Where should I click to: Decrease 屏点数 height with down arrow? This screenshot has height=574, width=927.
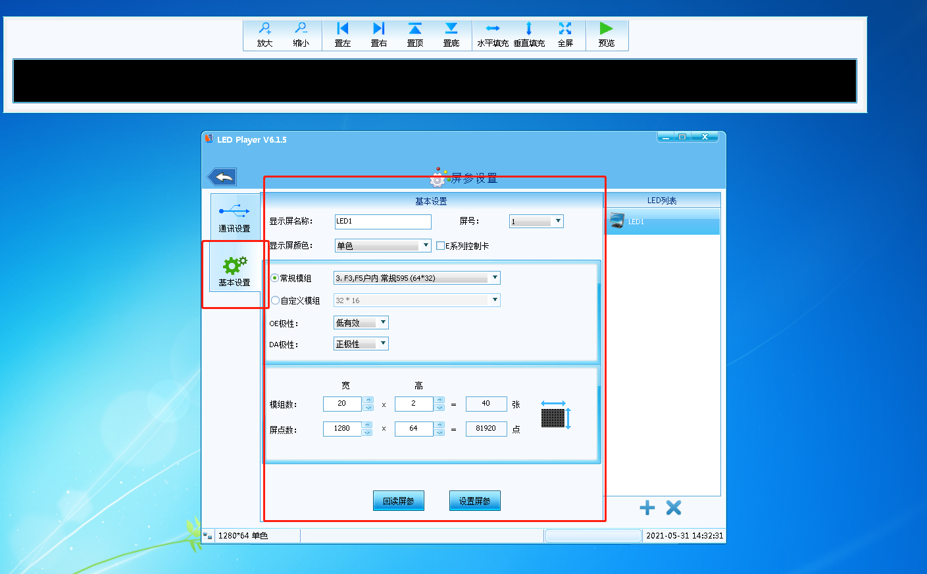[439, 433]
